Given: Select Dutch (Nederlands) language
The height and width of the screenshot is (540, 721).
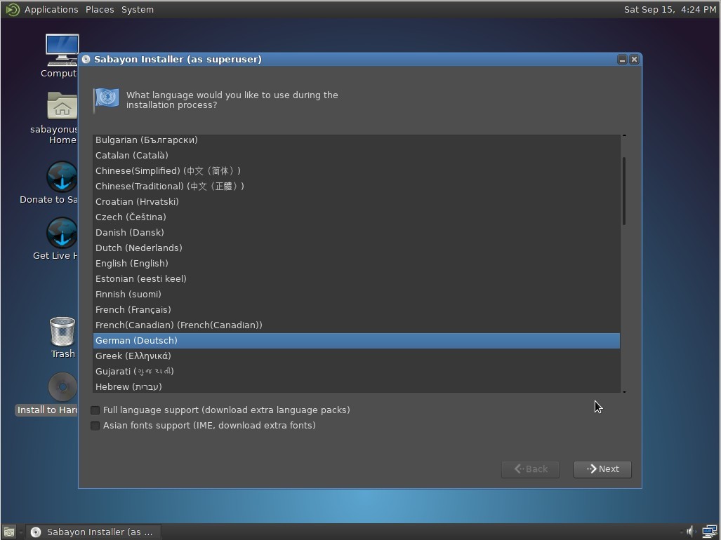Looking at the screenshot, I should 357,248.
